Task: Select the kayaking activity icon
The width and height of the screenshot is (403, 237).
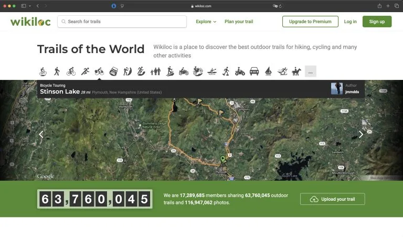Action: [212, 71]
